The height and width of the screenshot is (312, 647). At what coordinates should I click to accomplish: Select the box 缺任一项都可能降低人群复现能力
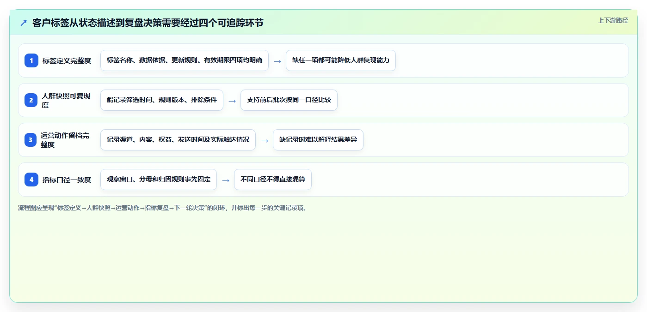(341, 60)
